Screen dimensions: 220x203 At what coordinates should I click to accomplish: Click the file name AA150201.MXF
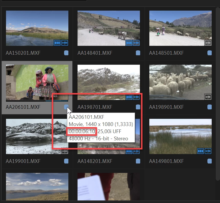click(x=23, y=53)
